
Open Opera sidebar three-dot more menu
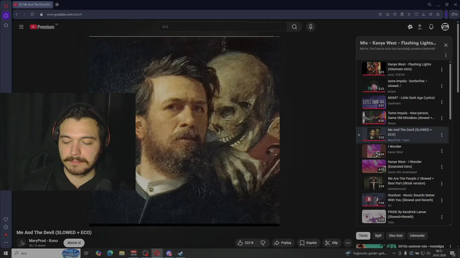click(x=6, y=243)
